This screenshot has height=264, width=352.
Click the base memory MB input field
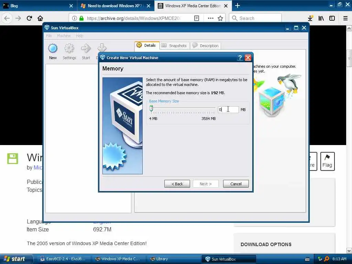point(228,110)
